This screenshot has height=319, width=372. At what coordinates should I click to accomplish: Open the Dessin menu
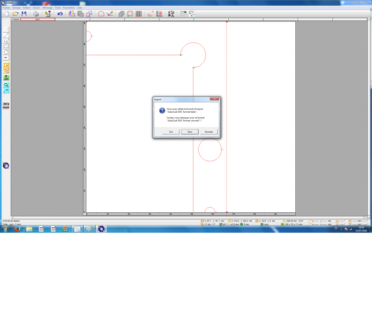tap(36, 8)
